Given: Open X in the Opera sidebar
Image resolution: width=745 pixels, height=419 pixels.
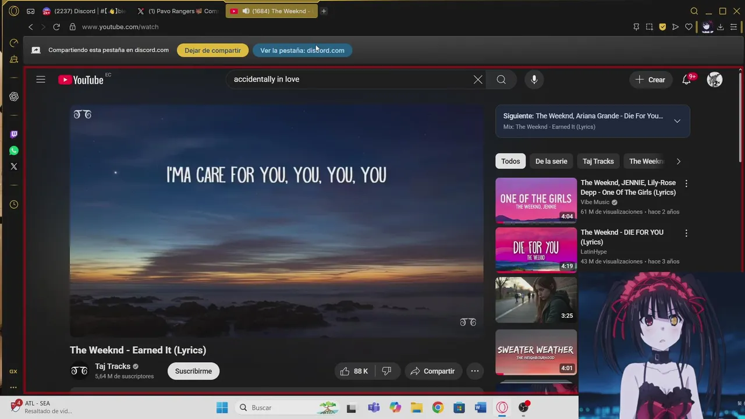Looking at the screenshot, I should 14,166.
